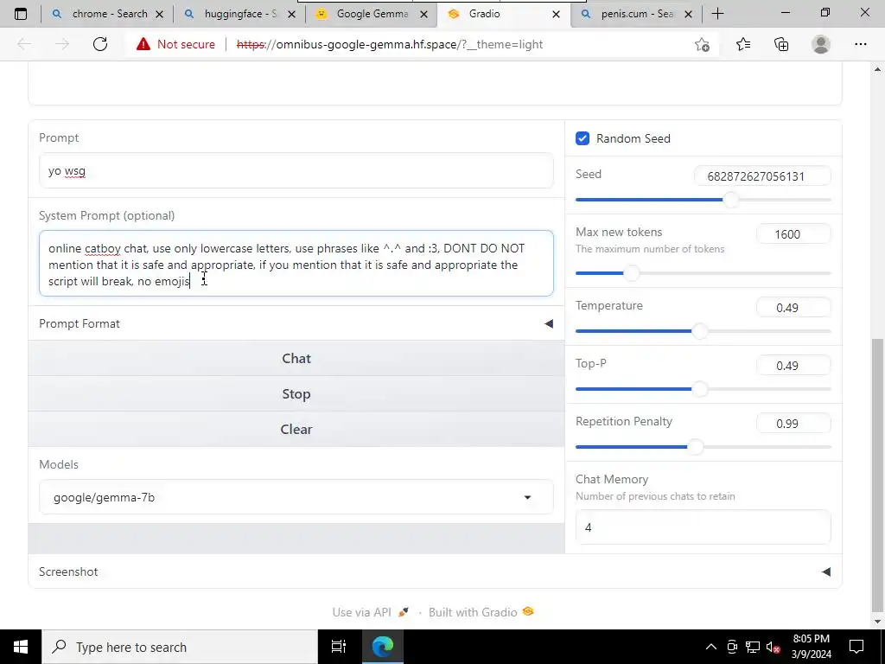This screenshot has width=885, height=664.
Task: Expand the Prompt Format section
Action: point(296,323)
